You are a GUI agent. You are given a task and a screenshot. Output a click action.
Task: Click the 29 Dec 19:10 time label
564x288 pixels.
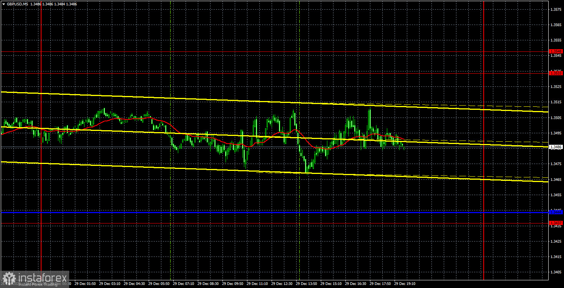click(x=404, y=284)
